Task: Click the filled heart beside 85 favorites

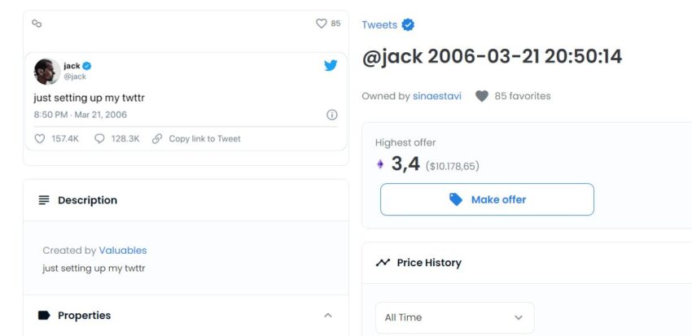Action: (482, 96)
